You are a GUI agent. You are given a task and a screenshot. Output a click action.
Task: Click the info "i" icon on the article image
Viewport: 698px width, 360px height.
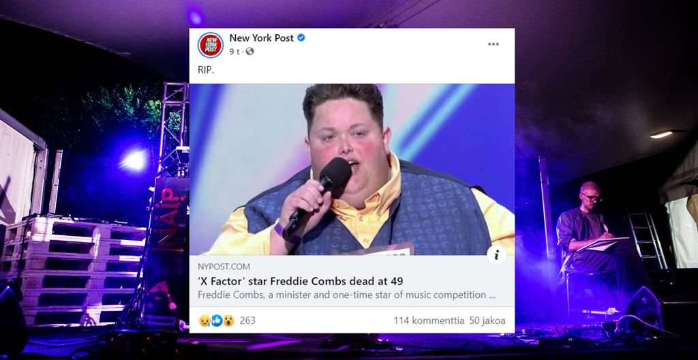tap(496, 255)
